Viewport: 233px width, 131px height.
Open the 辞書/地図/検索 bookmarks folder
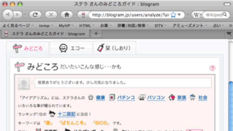(x=133, y=26)
